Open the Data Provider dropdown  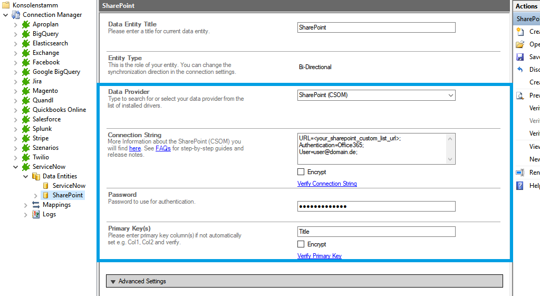tap(450, 96)
